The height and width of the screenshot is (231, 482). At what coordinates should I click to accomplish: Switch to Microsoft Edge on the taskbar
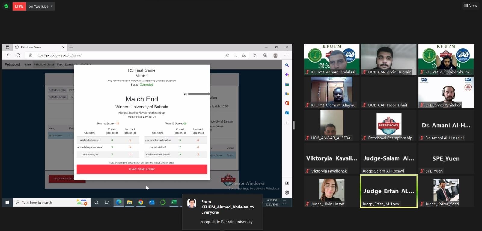point(119,202)
